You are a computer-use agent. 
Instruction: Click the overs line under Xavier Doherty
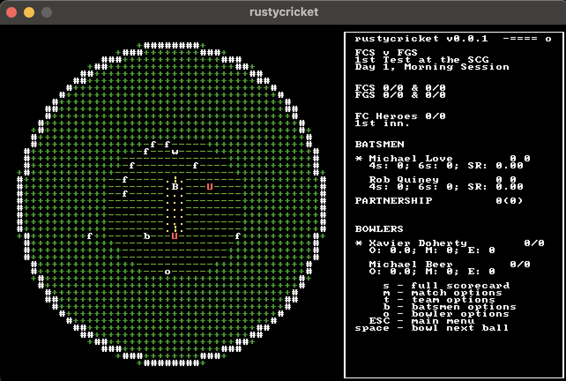point(432,250)
